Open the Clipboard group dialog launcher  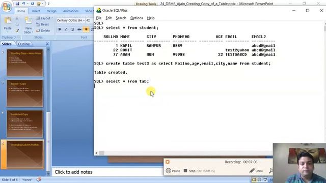pos(19,37)
